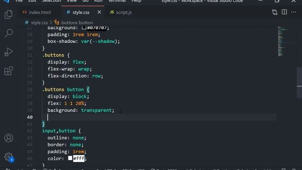Viewport: 302px width, 170px height.
Task: Click the '.buttons button' selector on line 36
Action: [x=63, y=90]
